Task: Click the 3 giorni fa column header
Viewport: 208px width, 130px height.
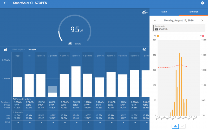Action: point(53,56)
